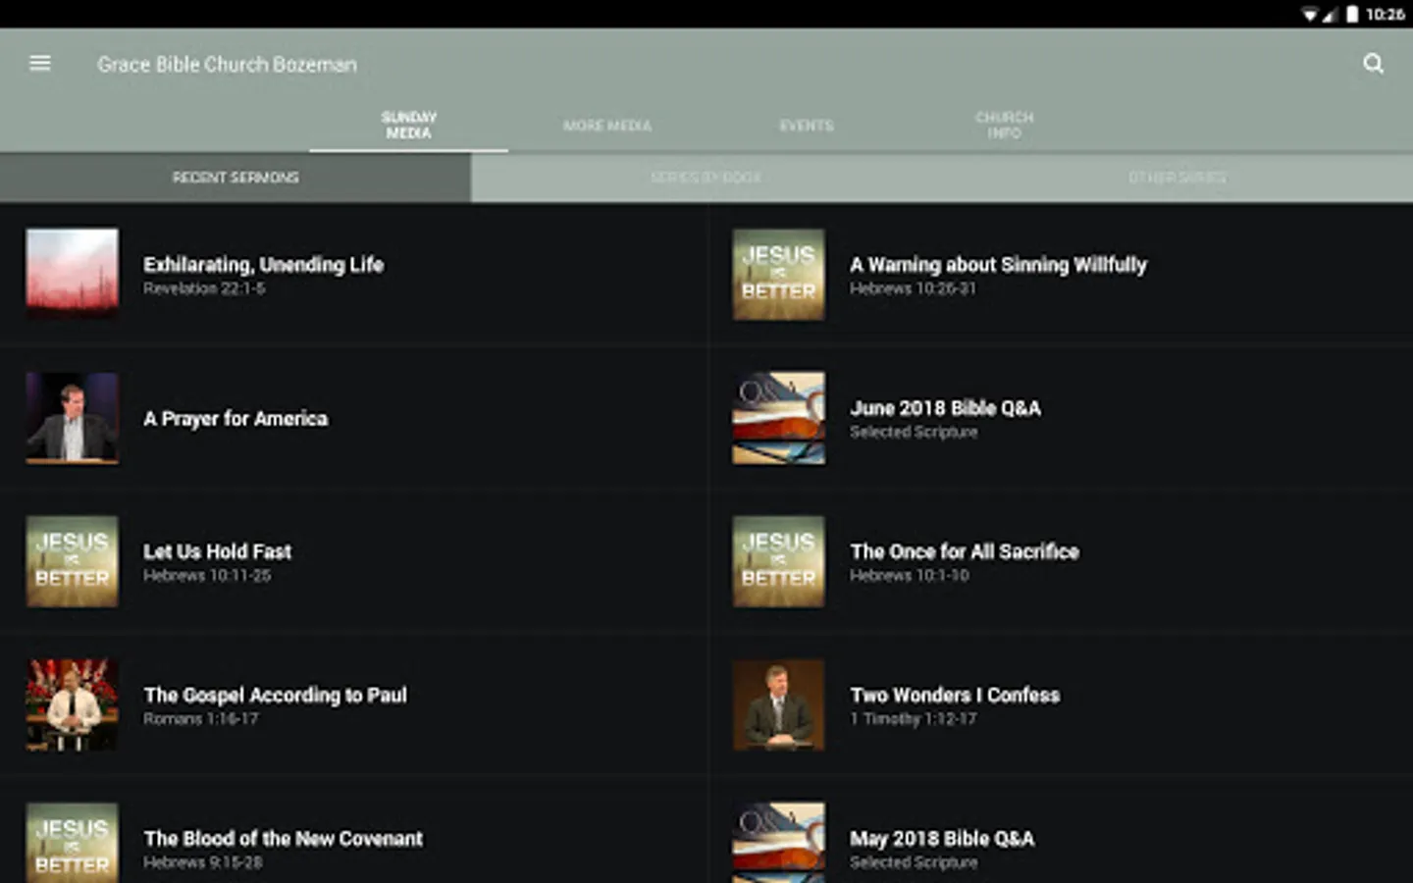Open The Blood of the New Covenant thumbnail

tap(73, 843)
